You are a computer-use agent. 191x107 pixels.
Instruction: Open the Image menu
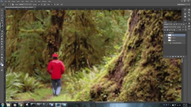(x=13, y=1)
